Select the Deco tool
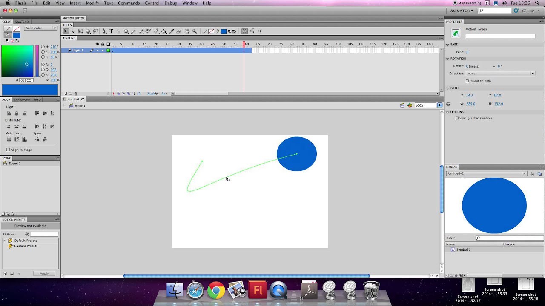 (148, 31)
